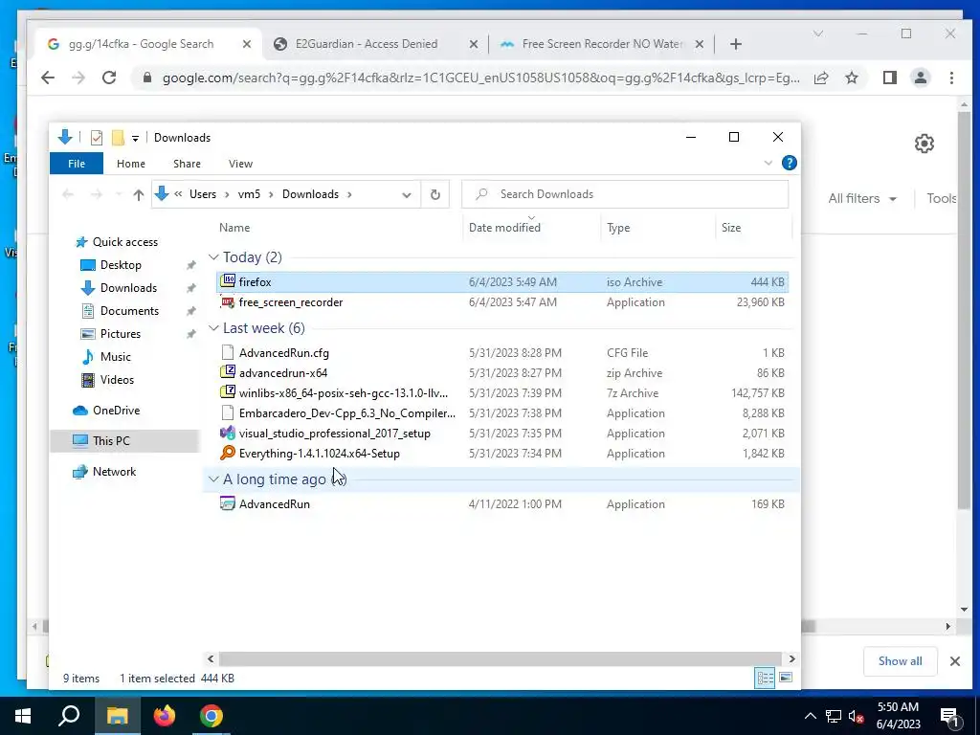980x735 pixels.
Task: Open the Share ribbon tab
Action: 187,163
